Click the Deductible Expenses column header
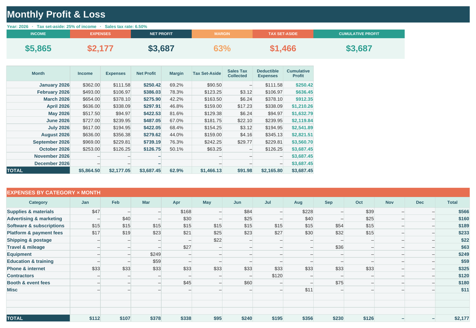 click(x=268, y=73)
